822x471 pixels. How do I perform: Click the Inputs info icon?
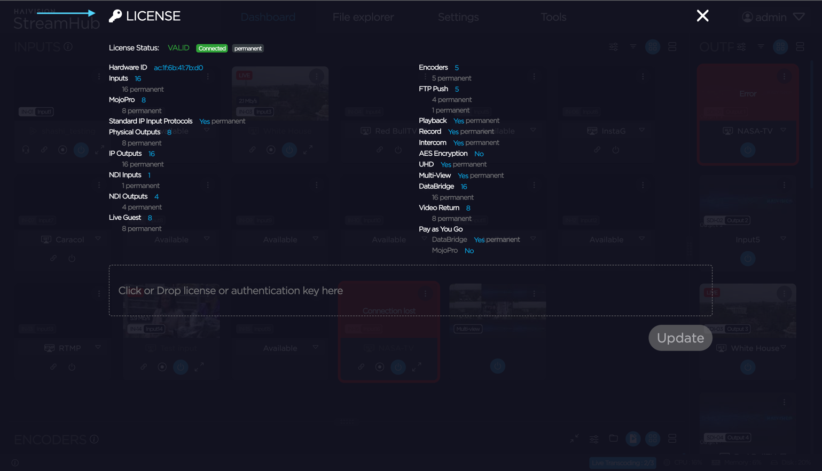pyautogui.click(x=68, y=47)
